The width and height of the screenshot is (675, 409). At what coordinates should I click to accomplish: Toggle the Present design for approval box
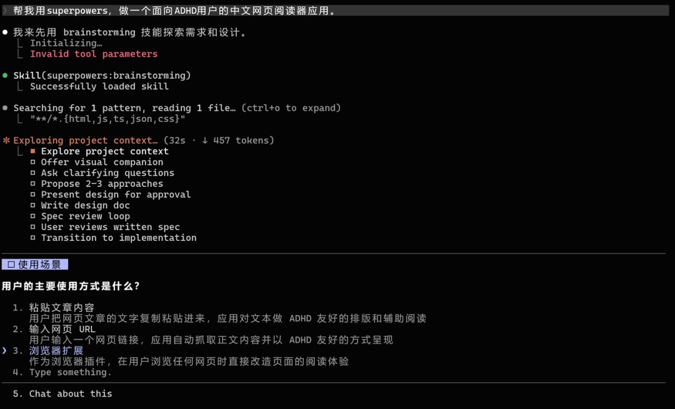pyautogui.click(x=32, y=194)
